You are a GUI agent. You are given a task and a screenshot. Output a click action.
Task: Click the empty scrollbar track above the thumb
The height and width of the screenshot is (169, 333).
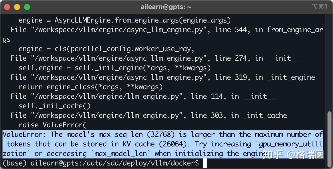coord(329,63)
